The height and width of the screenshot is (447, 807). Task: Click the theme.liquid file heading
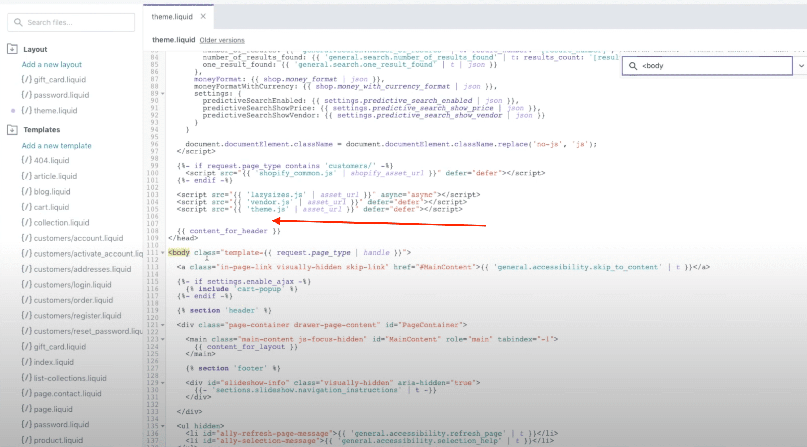[x=173, y=40]
